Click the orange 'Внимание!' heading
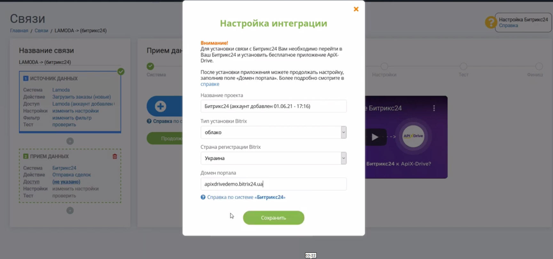 [214, 43]
